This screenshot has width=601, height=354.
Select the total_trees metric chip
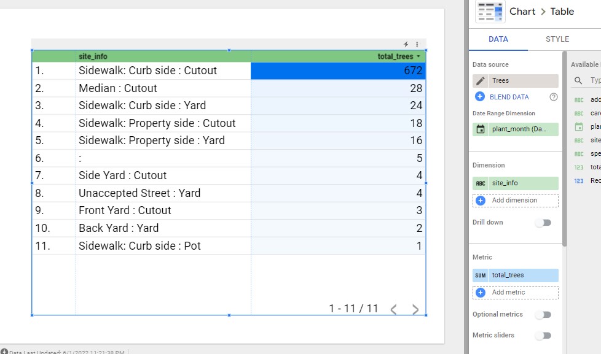(x=515, y=275)
